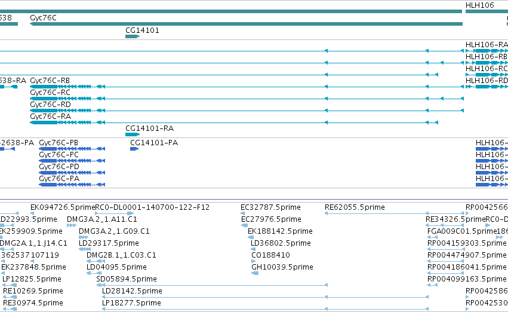Select the SD05894.5prime EST label
The image size is (508, 312).
[x=127, y=280]
